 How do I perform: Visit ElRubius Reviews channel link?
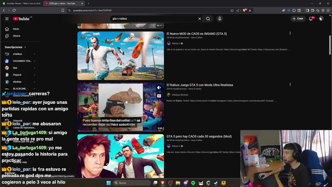[x=180, y=95]
